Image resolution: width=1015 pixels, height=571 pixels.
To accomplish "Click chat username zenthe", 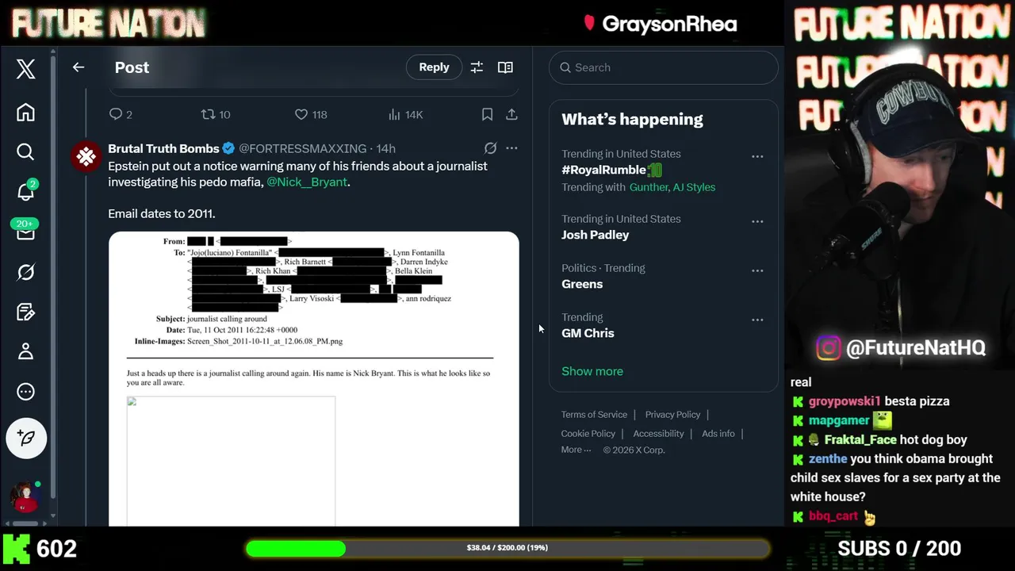I will pyautogui.click(x=828, y=458).
